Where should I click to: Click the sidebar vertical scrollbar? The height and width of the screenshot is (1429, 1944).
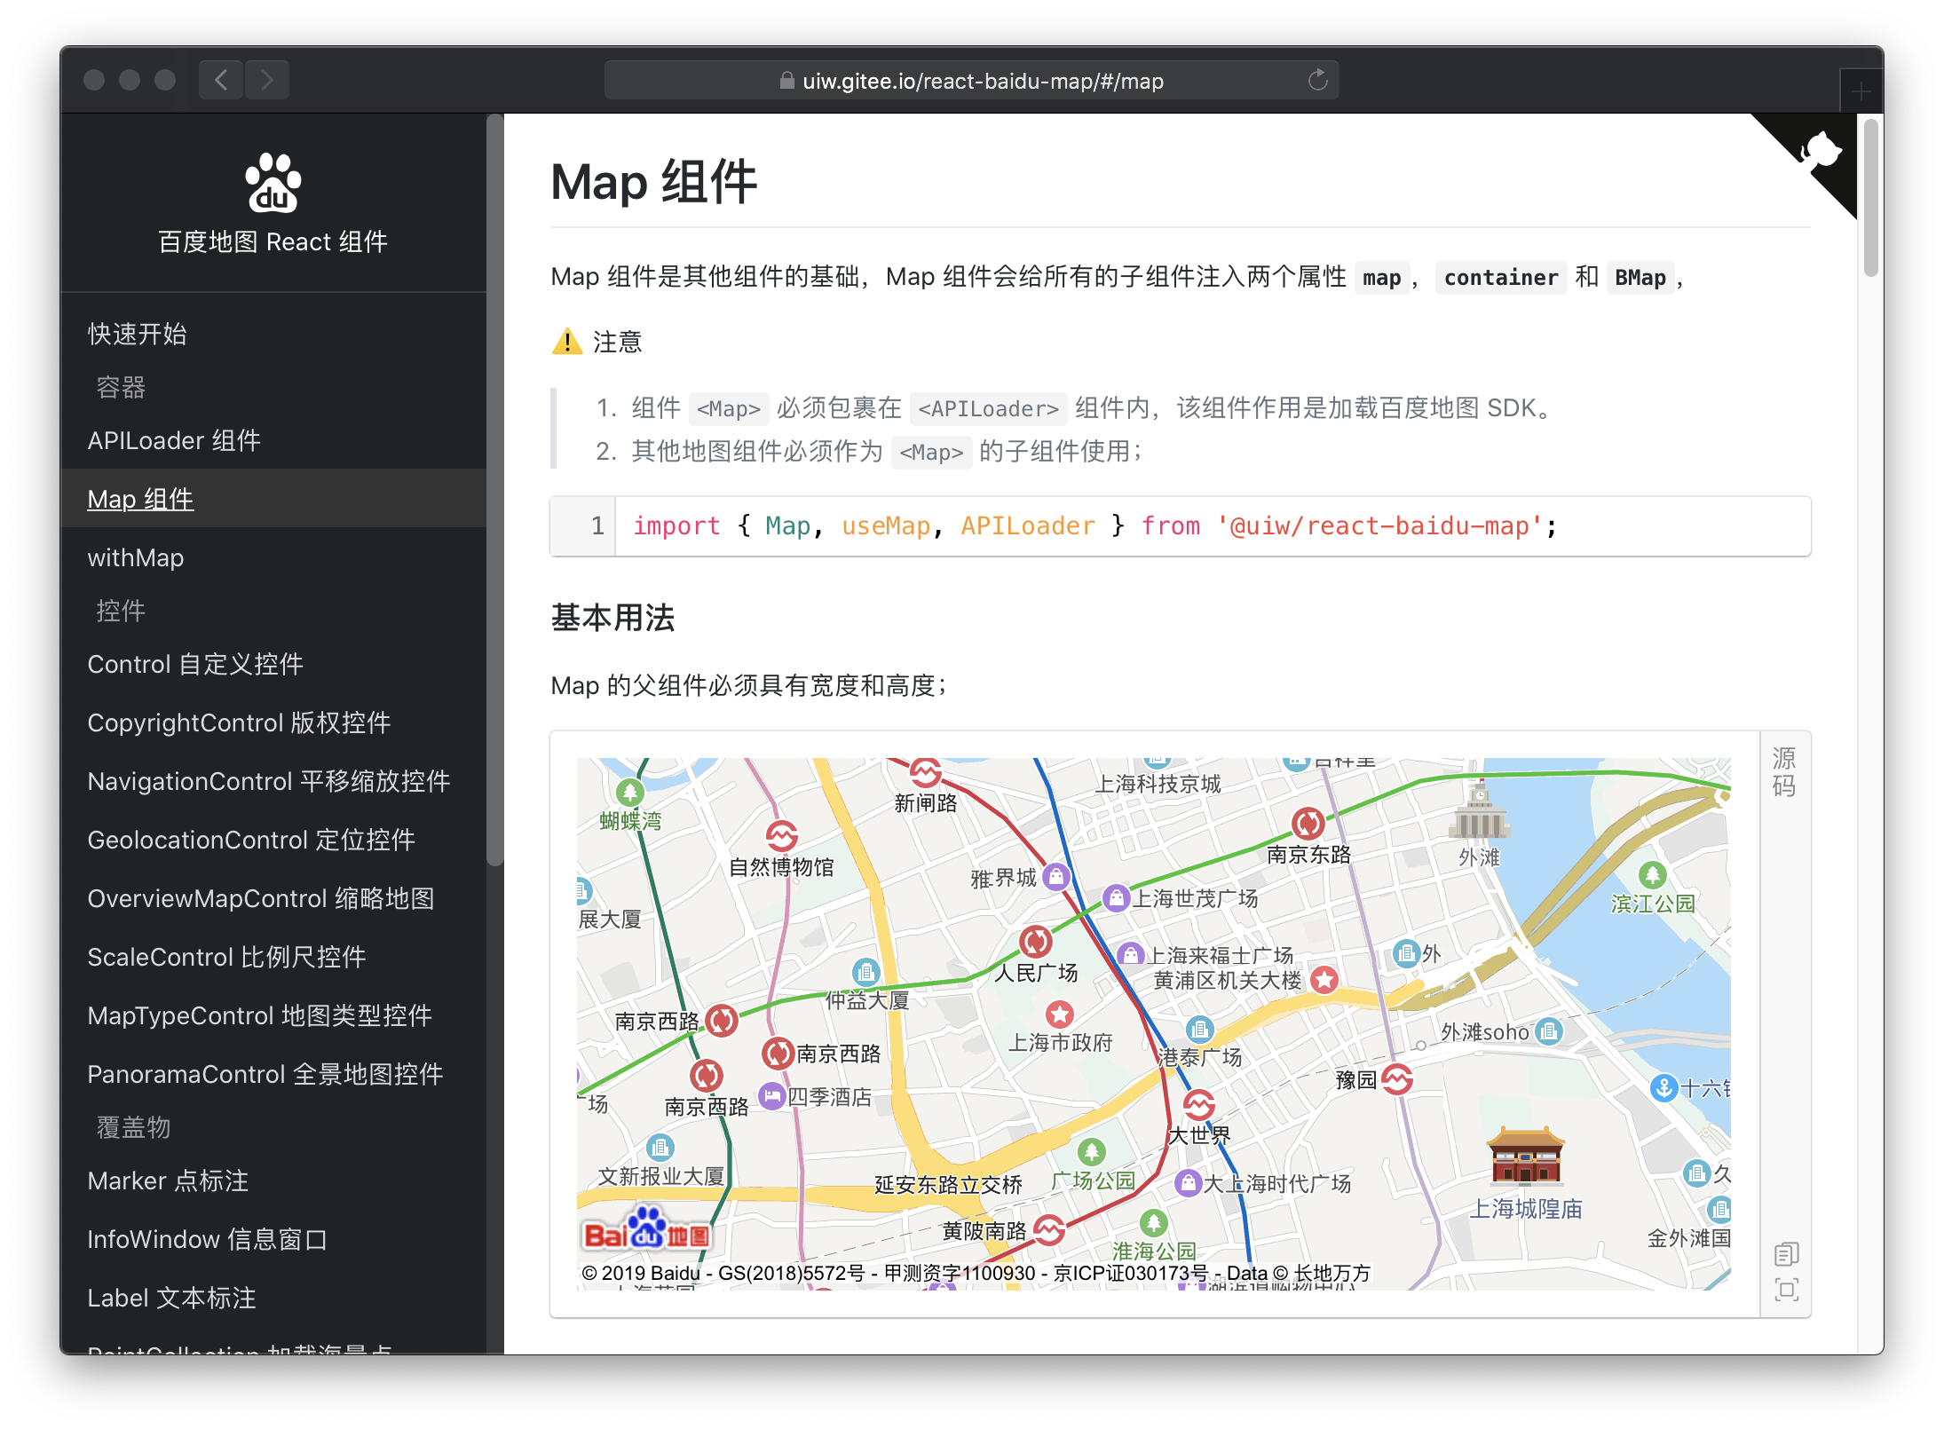click(495, 490)
